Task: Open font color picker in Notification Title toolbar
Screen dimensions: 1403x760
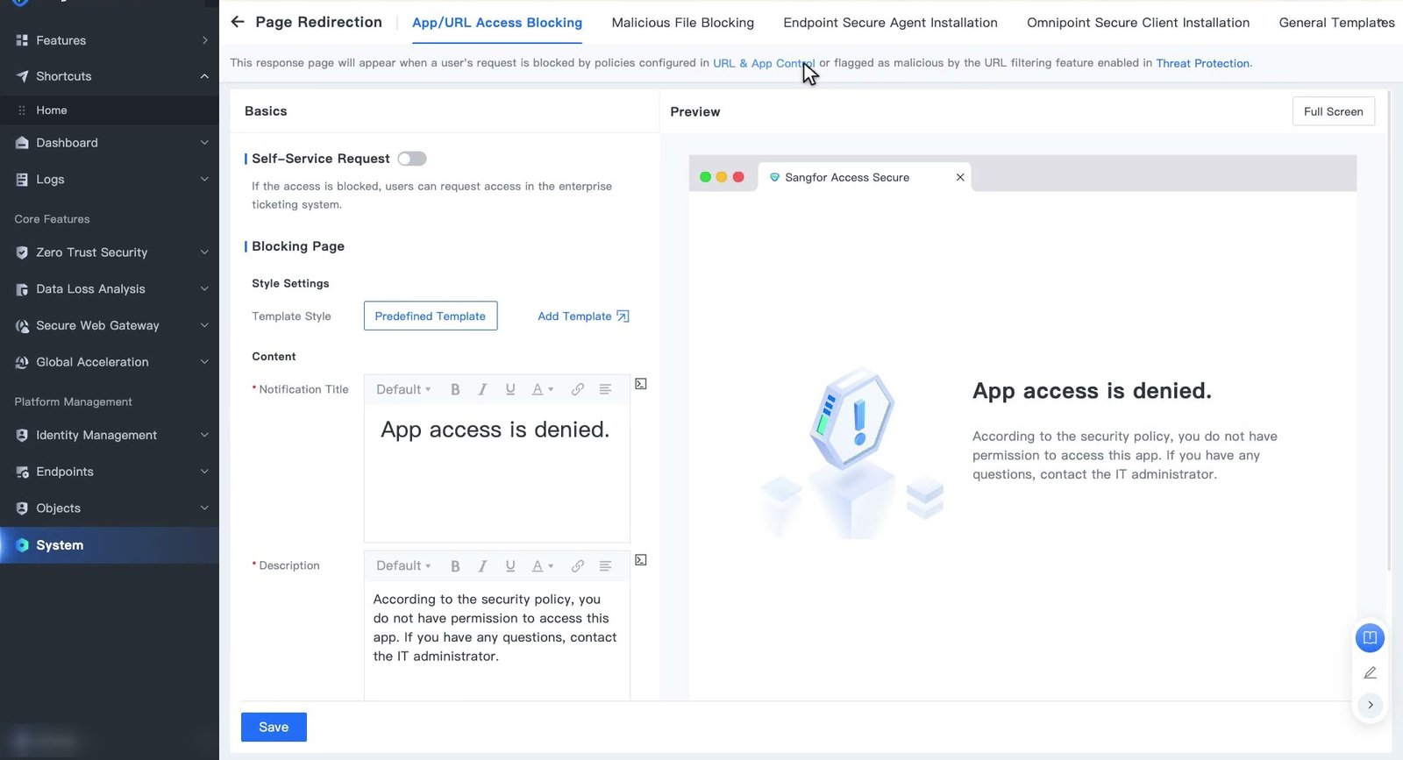Action: tap(543, 389)
